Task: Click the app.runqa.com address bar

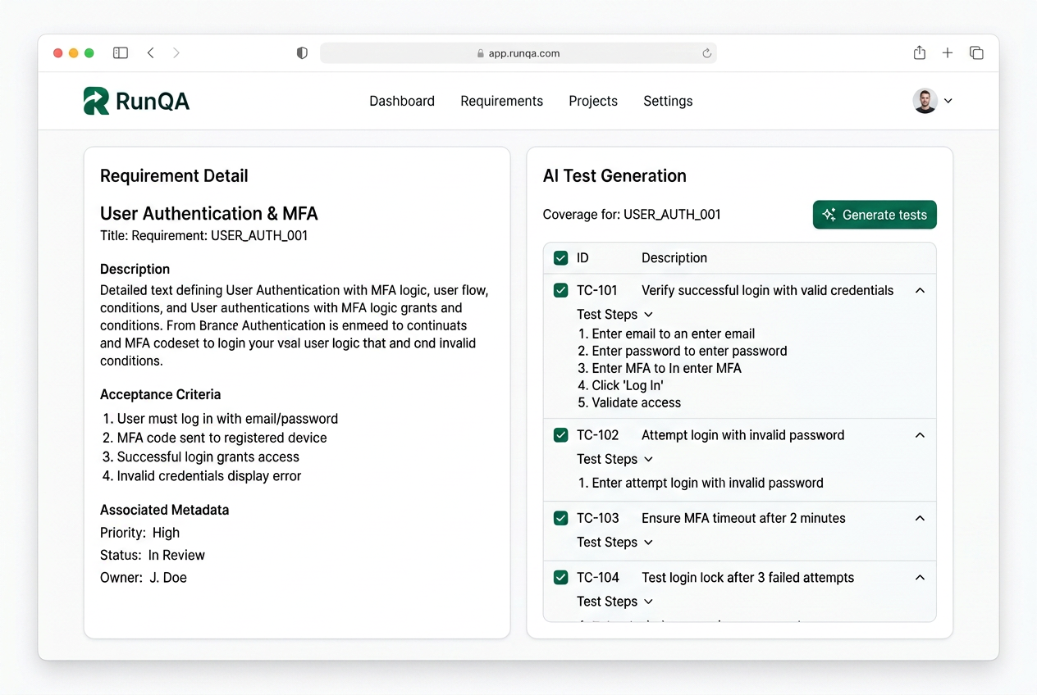Action: (x=518, y=53)
